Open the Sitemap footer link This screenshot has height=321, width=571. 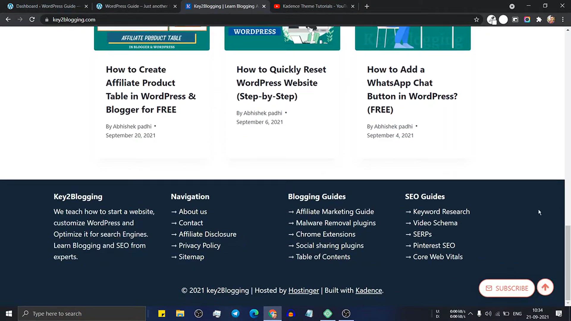[x=191, y=257]
